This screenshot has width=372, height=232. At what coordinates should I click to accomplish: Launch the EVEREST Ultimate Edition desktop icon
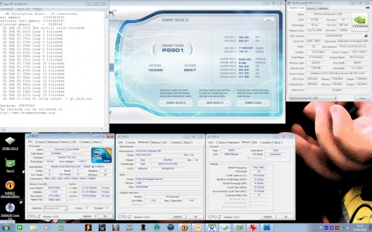point(10,189)
